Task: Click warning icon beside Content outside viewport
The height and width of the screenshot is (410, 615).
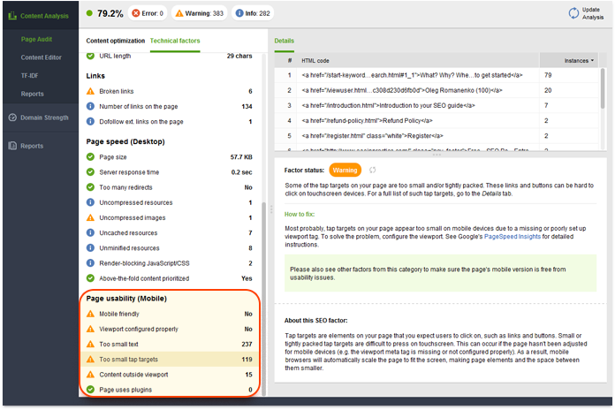Action: click(x=90, y=375)
